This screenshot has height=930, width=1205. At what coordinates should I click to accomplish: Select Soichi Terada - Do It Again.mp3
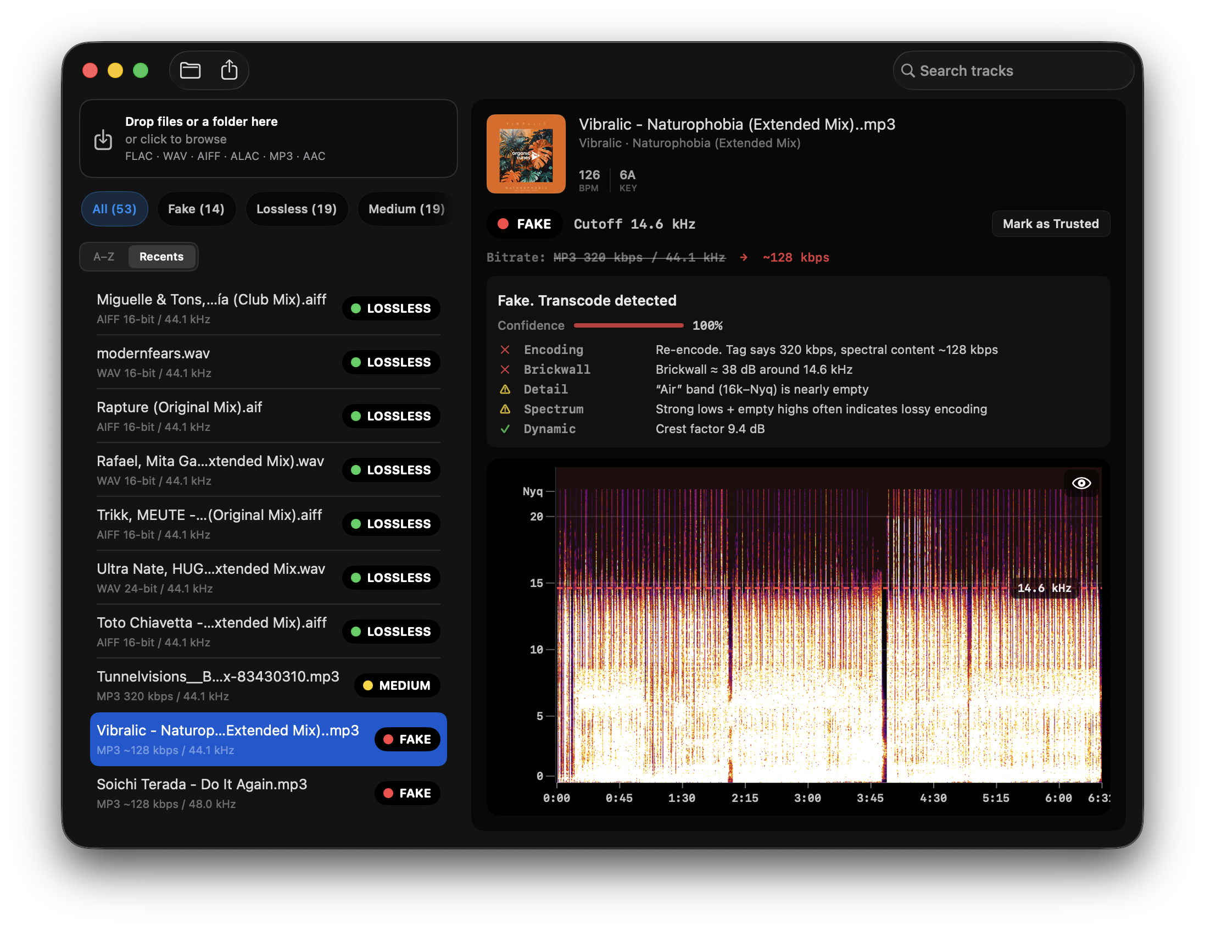pyautogui.click(x=268, y=793)
